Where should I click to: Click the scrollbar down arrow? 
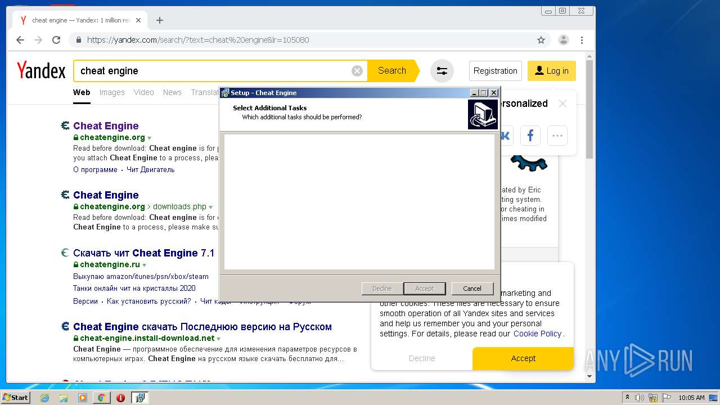click(589, 376)
